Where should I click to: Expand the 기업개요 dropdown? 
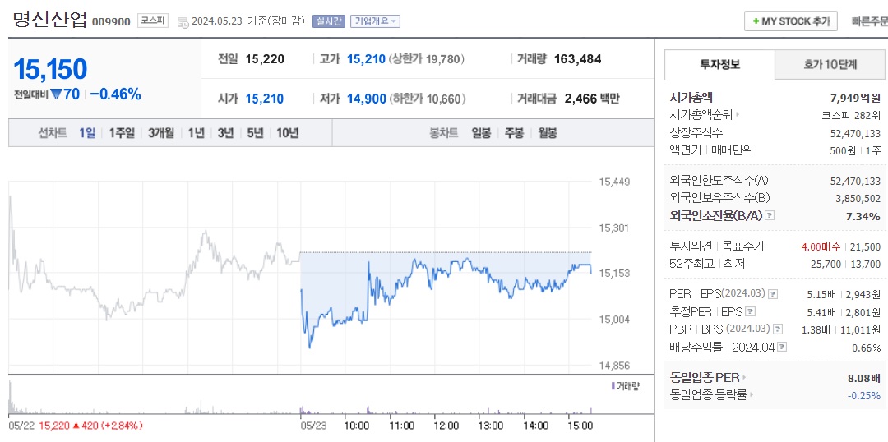pyautogui.click(x=376, y=21)
